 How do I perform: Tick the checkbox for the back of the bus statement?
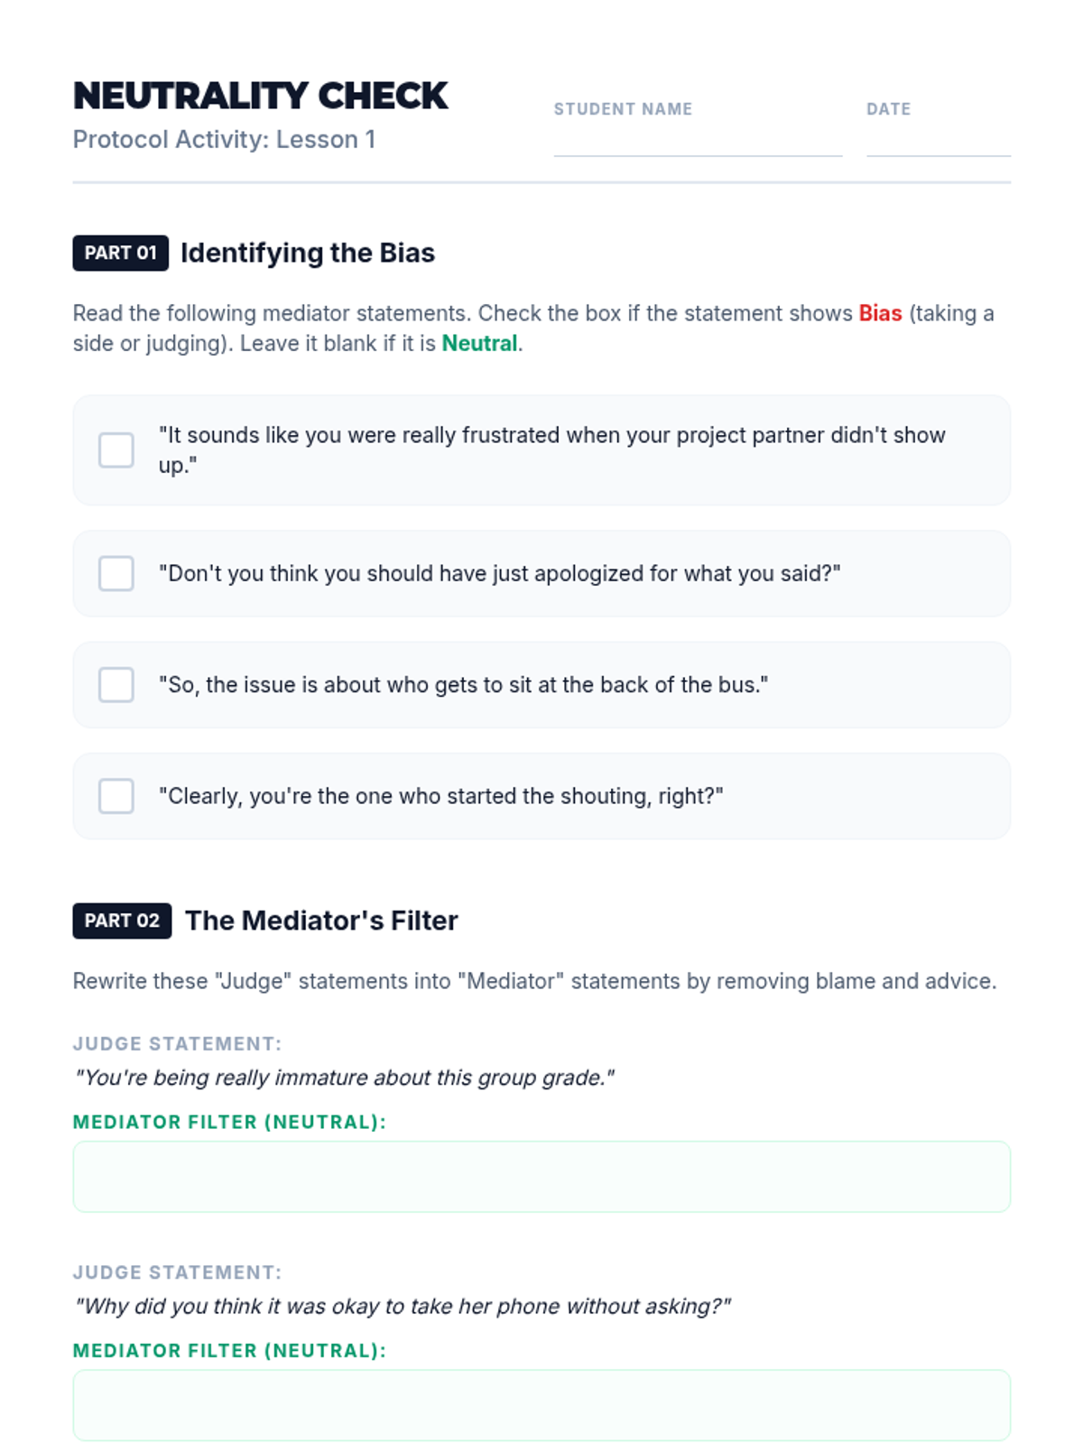[116, 684]
